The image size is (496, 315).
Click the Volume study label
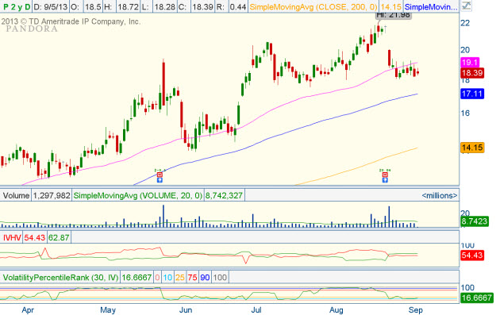(x=16, y=195)
